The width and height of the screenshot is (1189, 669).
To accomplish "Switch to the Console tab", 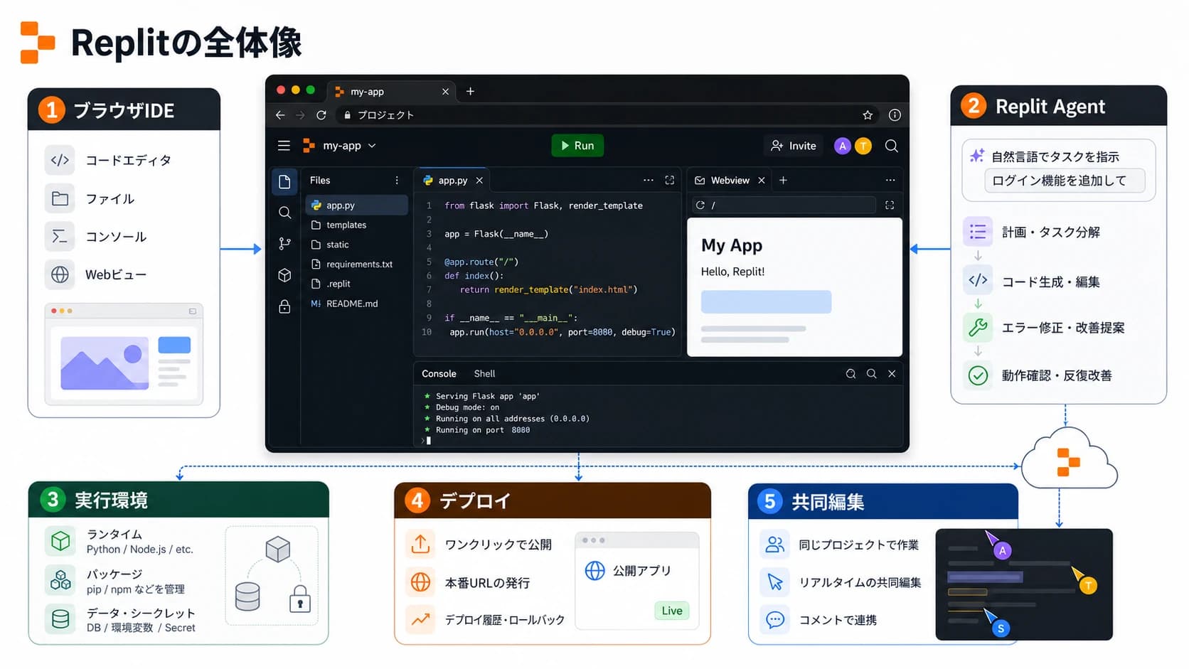I will [439, 374].
